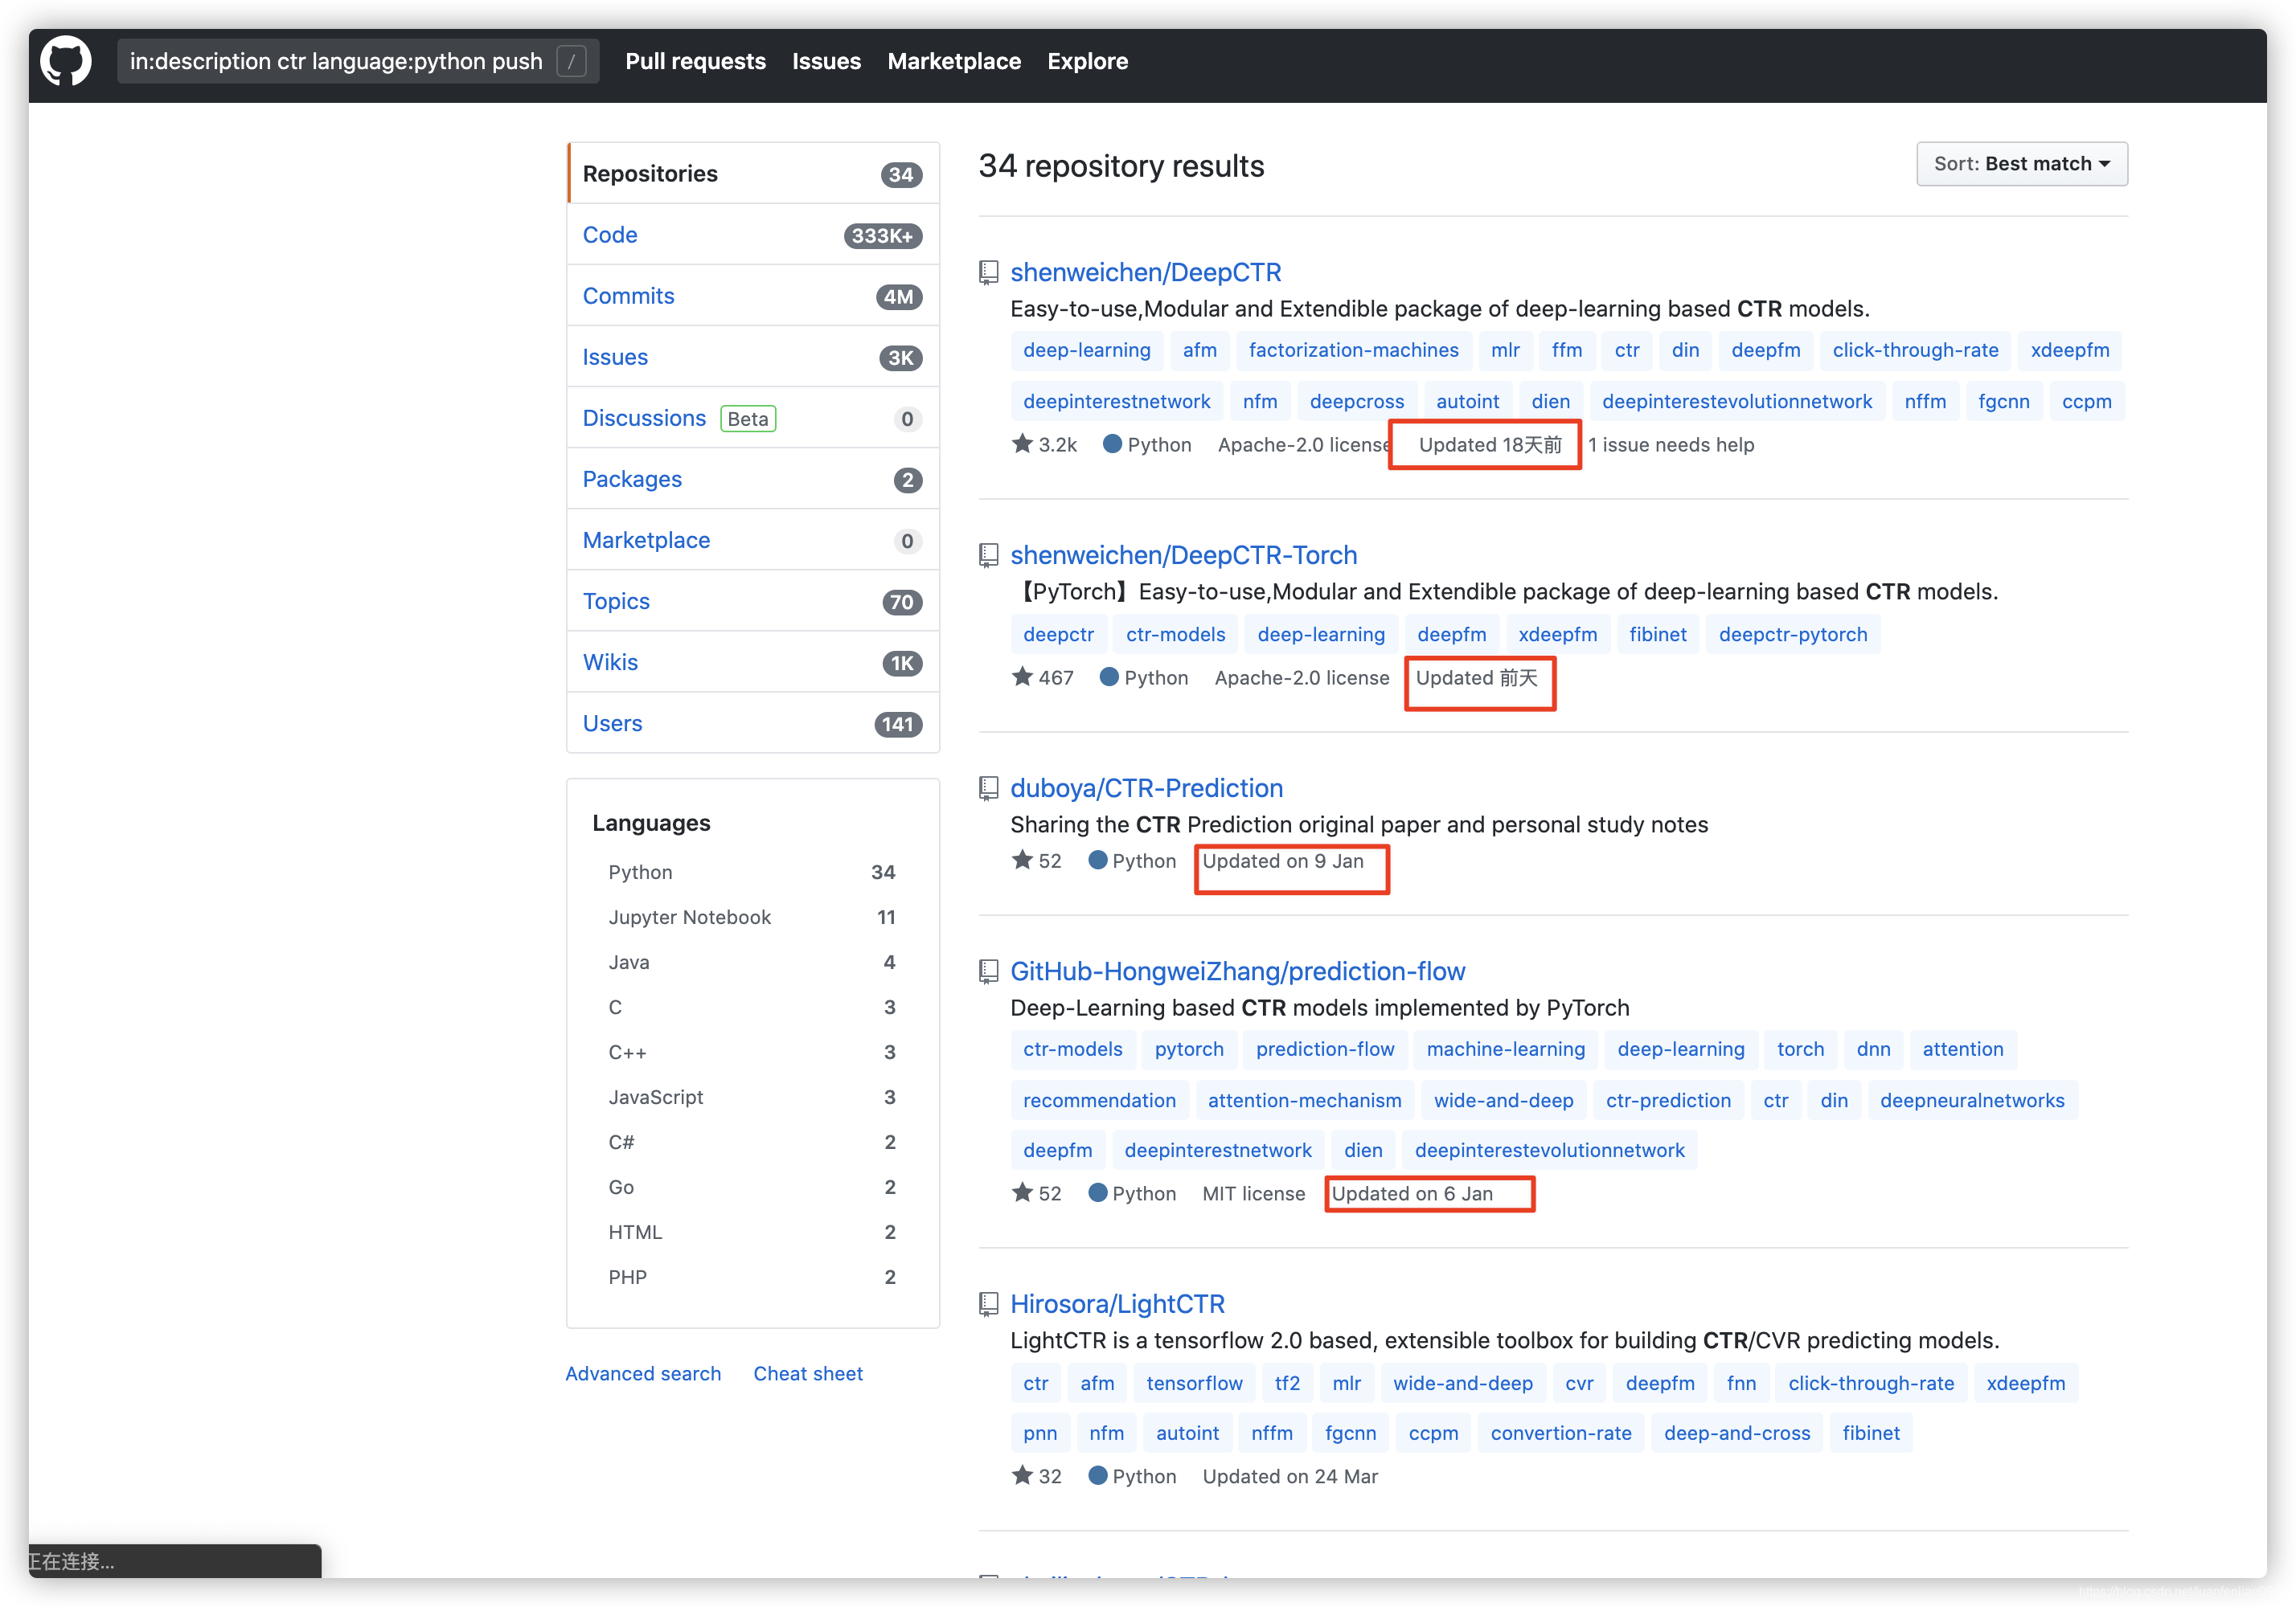
Task: Click the GitHub Octocat logo
Action: pos(66,62)
